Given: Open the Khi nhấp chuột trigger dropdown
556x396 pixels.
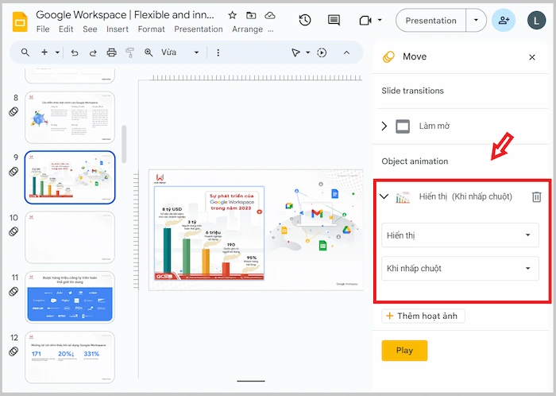Looking at the screenshot, I should pos(460,268).
